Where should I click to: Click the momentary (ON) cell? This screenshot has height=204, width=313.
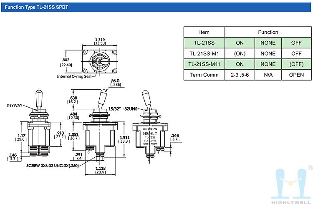click(x=239, y=53)
